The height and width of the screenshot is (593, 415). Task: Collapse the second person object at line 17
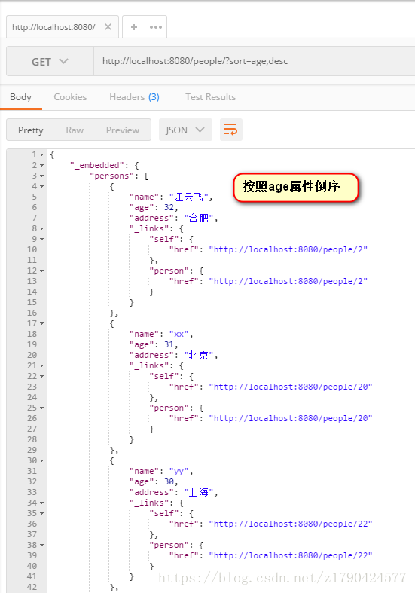(x=41, y=323)
